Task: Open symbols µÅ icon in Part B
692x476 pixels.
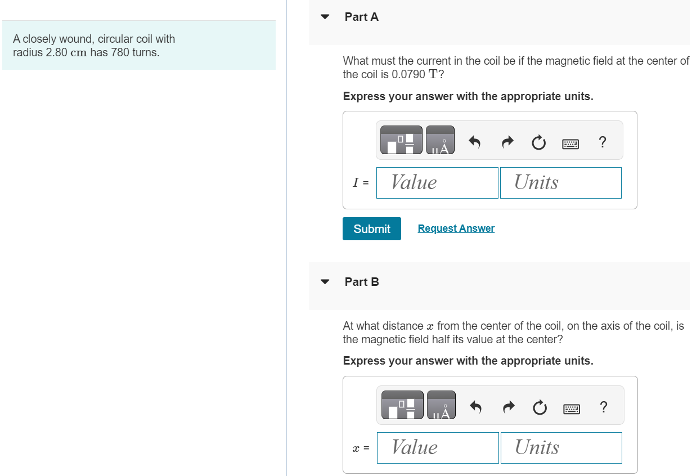Action: 441,405
